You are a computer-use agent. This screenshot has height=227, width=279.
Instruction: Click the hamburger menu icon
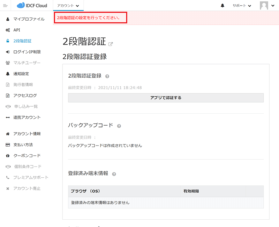[x=5, y=6]
